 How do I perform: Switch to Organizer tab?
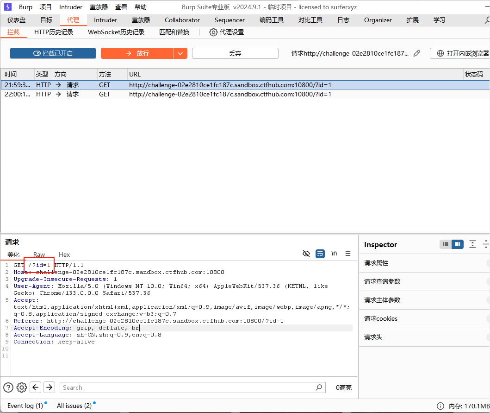click(378, 20)
